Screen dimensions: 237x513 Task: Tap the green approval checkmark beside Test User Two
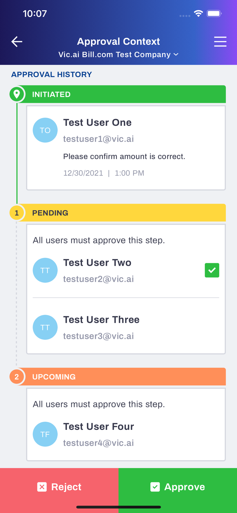[212, 270]
